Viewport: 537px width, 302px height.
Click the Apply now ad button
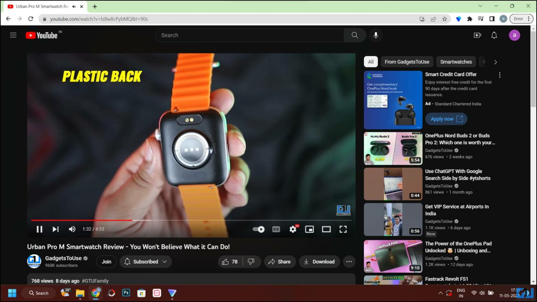click(x=446, y=119)
